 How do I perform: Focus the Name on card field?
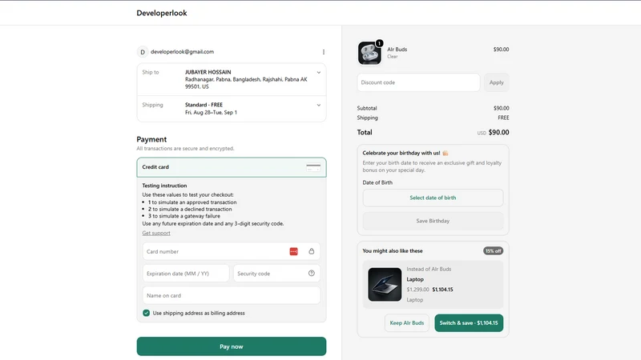coord(232,295)
